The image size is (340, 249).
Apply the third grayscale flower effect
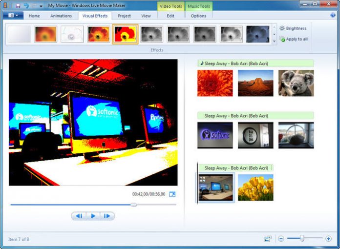[x=205, y=34]
